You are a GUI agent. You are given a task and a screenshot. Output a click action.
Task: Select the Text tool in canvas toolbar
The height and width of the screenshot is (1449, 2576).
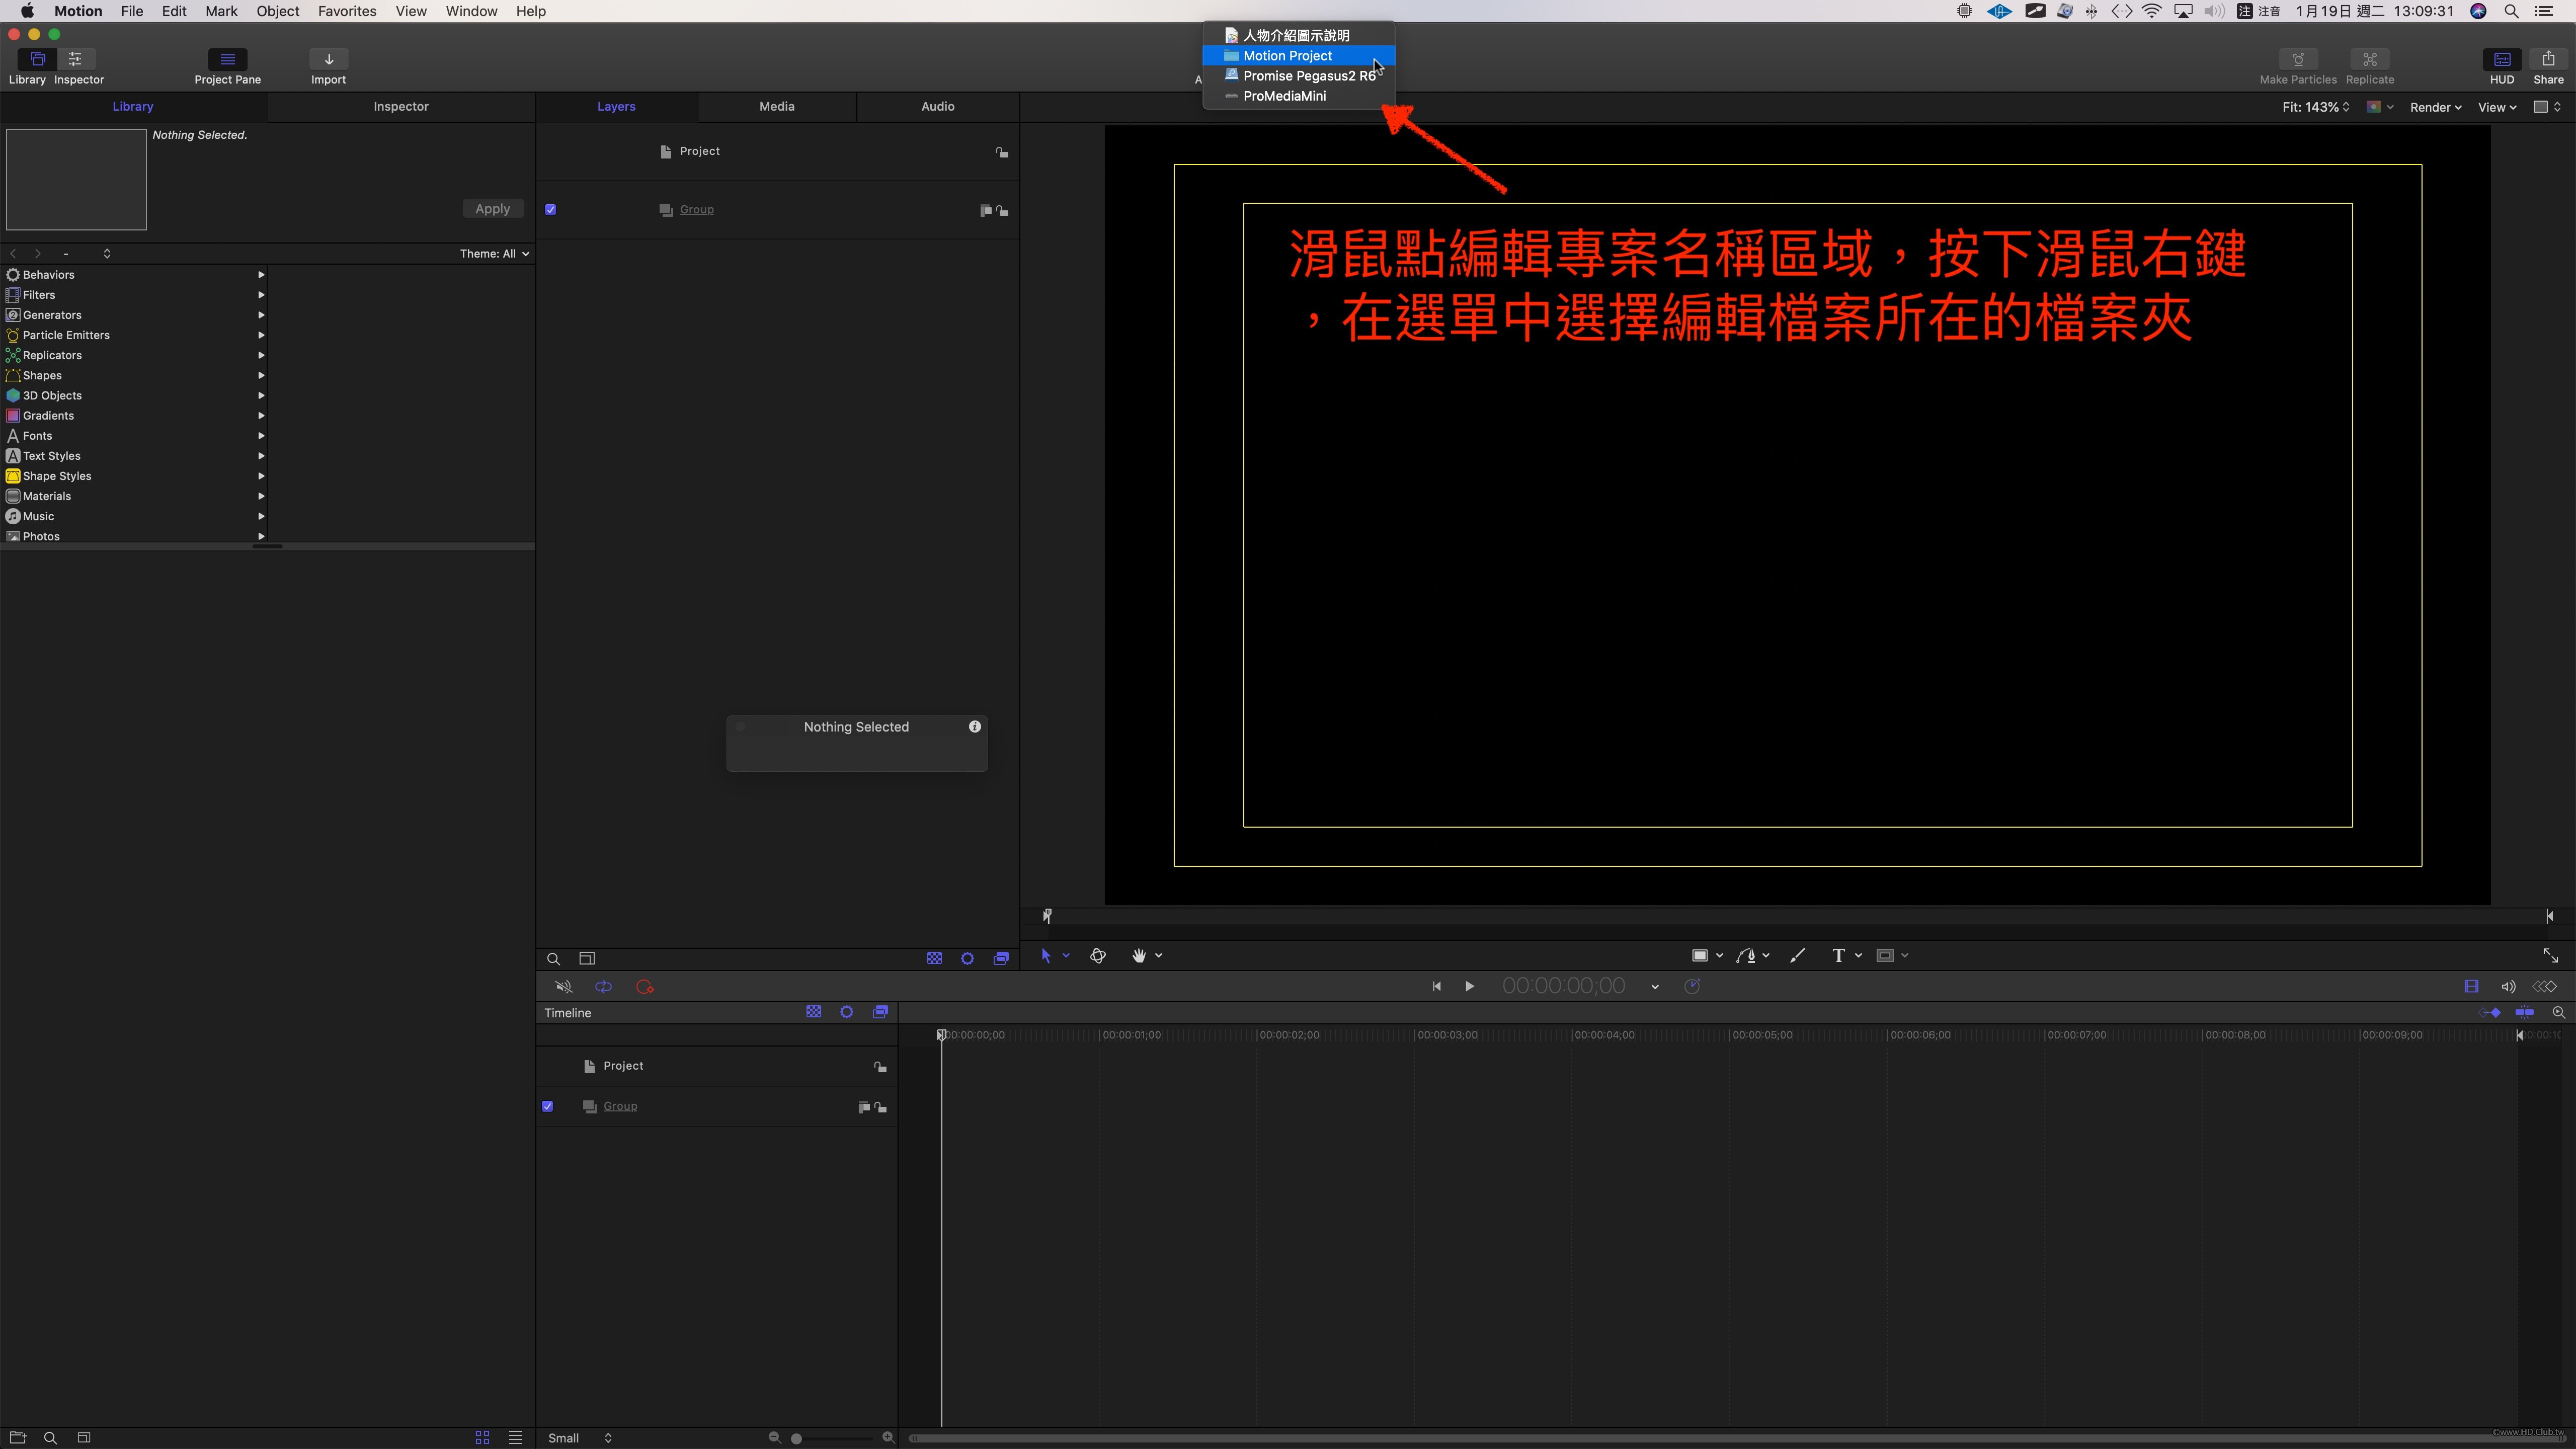[x=1838, y=956]
